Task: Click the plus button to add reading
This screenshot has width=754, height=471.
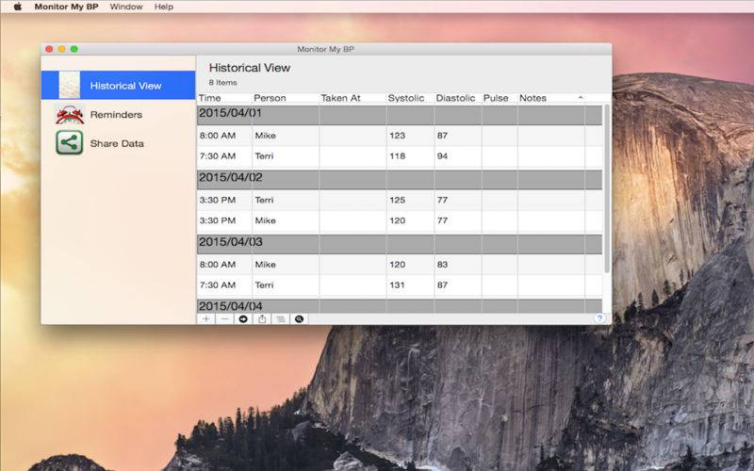Action: click(x=206, y=319)
